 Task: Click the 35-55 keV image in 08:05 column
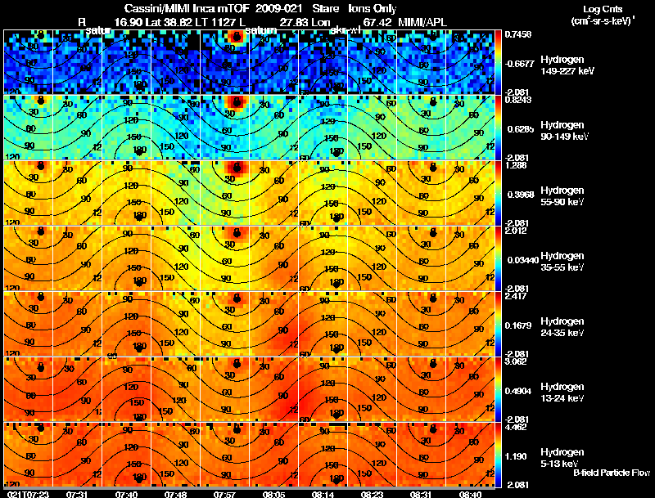[x=274, y=258]
